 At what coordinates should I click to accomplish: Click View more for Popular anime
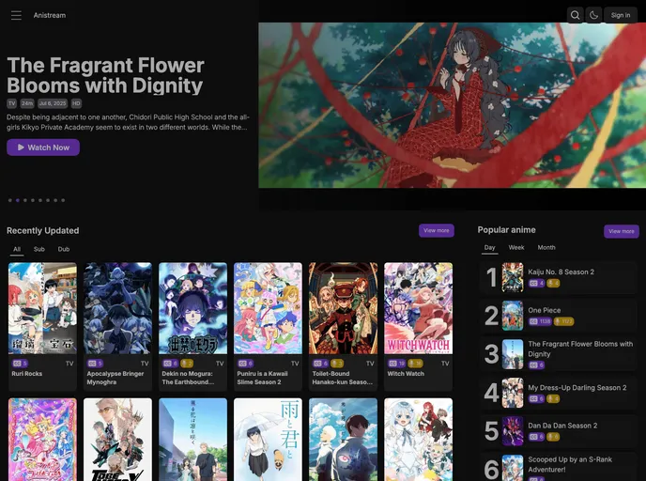click(x=622, y=231)
